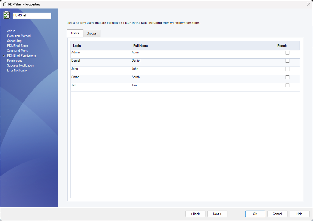This screenshot has width=313, height=221.
Task: Open the Scheduling section
Action: coord(14,41)
